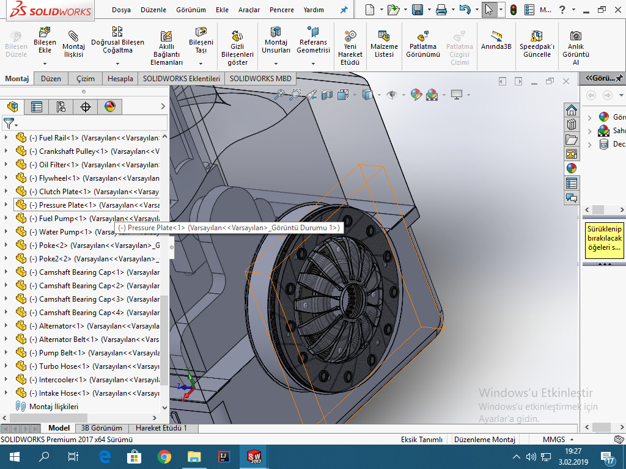Open ConfigurationManager tab icon

pyautogui.click(x=61, y=107)
